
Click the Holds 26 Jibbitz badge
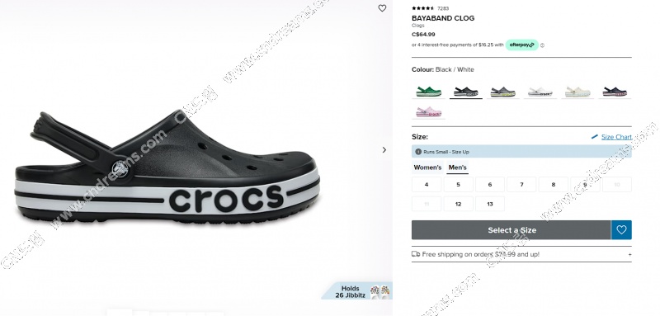[357, 291]
